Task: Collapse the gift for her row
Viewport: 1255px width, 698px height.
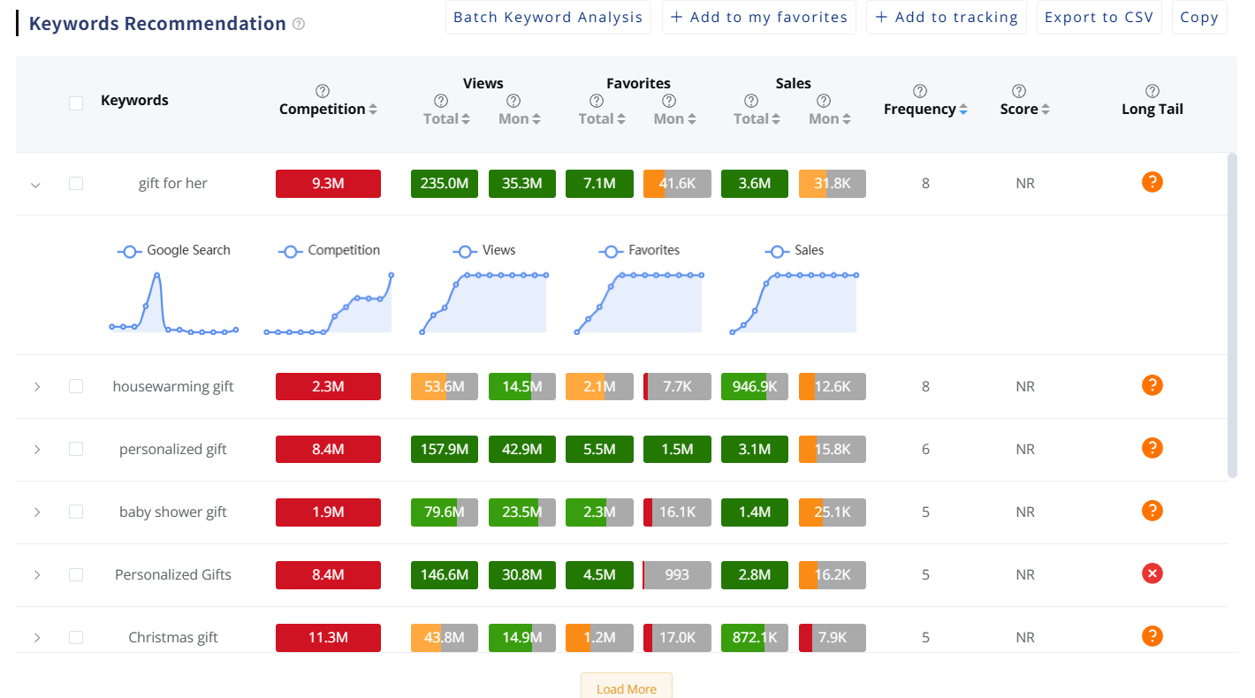Action: (36, 185)
